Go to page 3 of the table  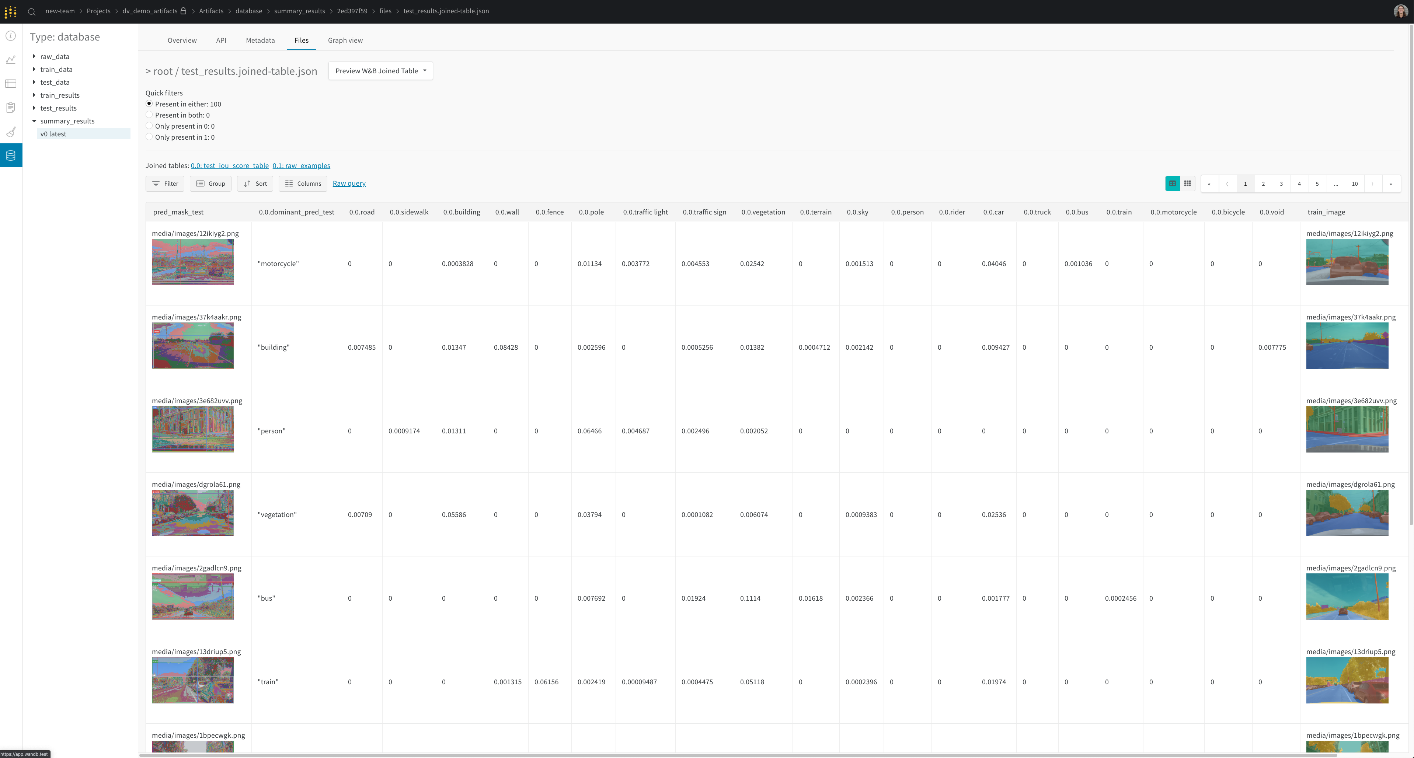[x=1281, y=184]
